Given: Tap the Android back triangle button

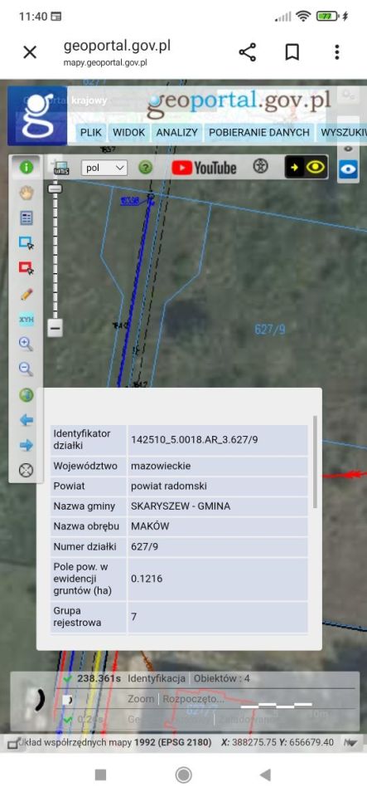Looking at the screenshot, I should tap(265, 775).
